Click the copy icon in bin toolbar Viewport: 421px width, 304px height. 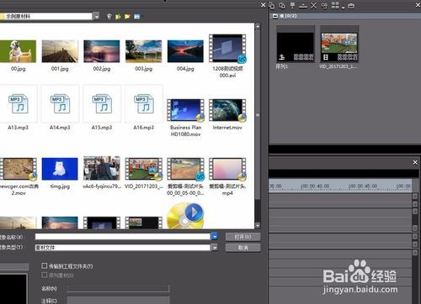pyautogui.click(x=272, y=5)
